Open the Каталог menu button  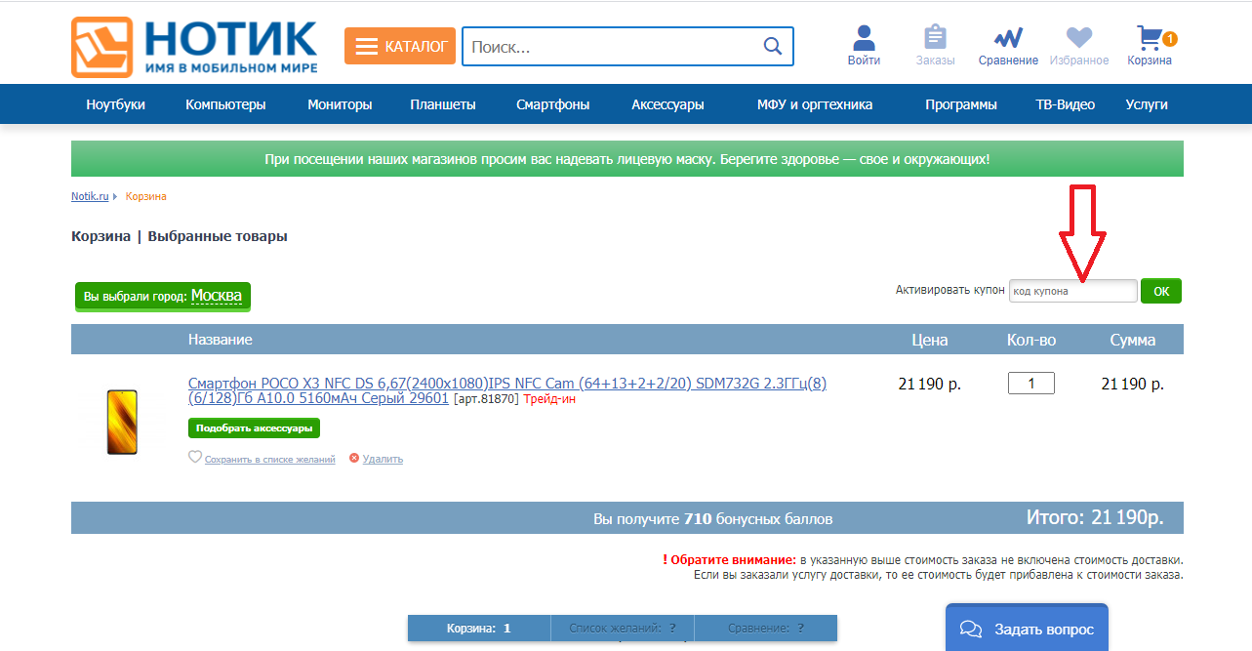pyautogui.click(x=400, y=46)
